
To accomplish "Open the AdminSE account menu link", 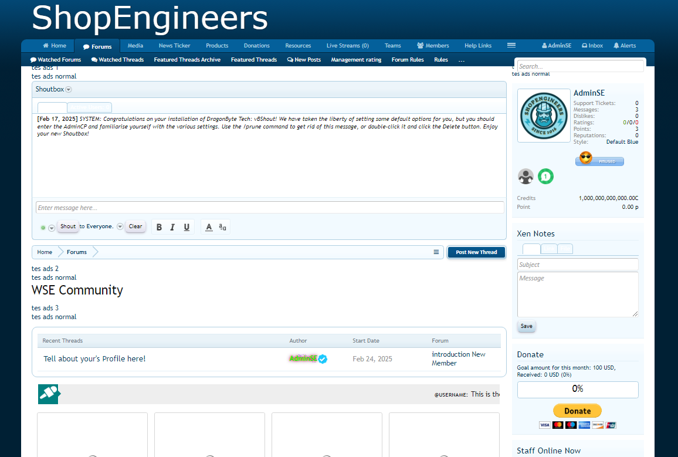I will coord(557,45).
